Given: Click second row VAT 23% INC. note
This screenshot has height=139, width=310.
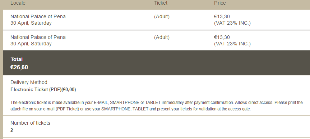Looking at the screenshot, I should [x=232, y=44].
